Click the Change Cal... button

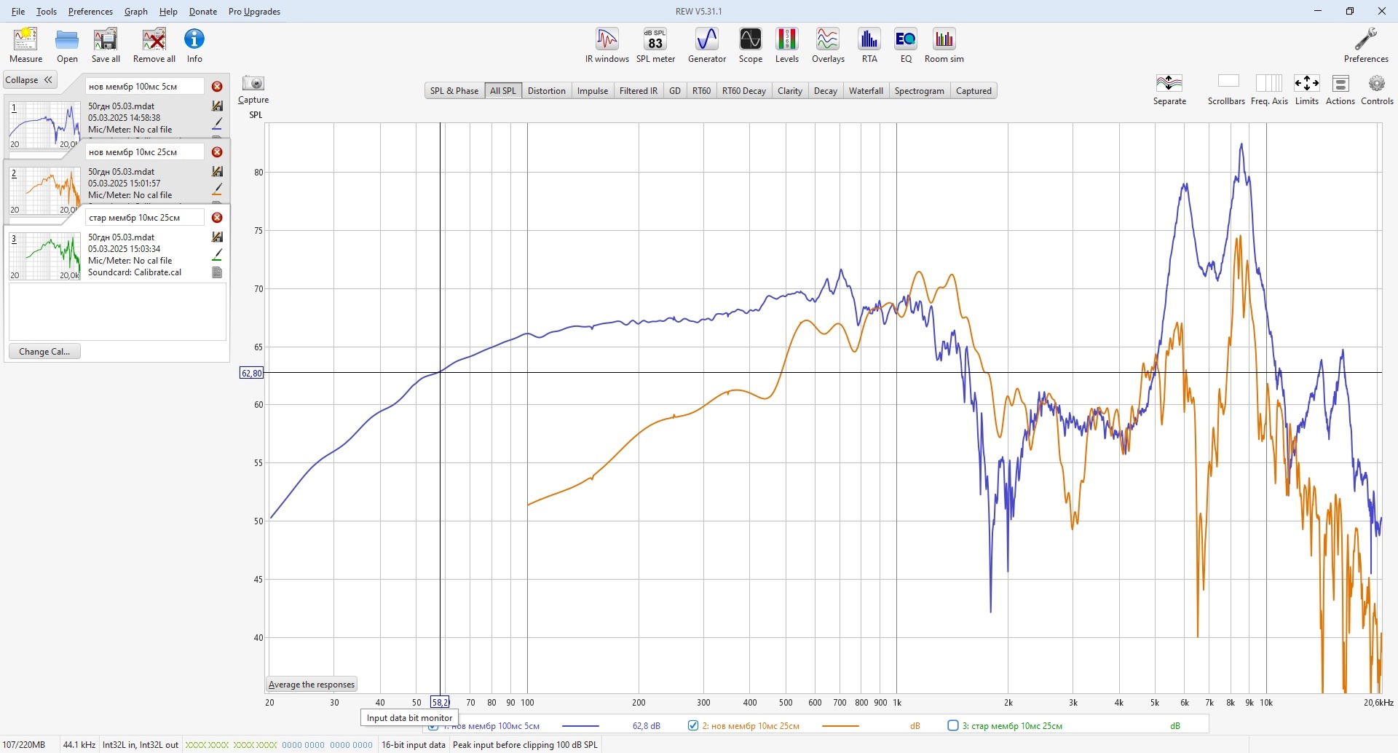[44, 352]
